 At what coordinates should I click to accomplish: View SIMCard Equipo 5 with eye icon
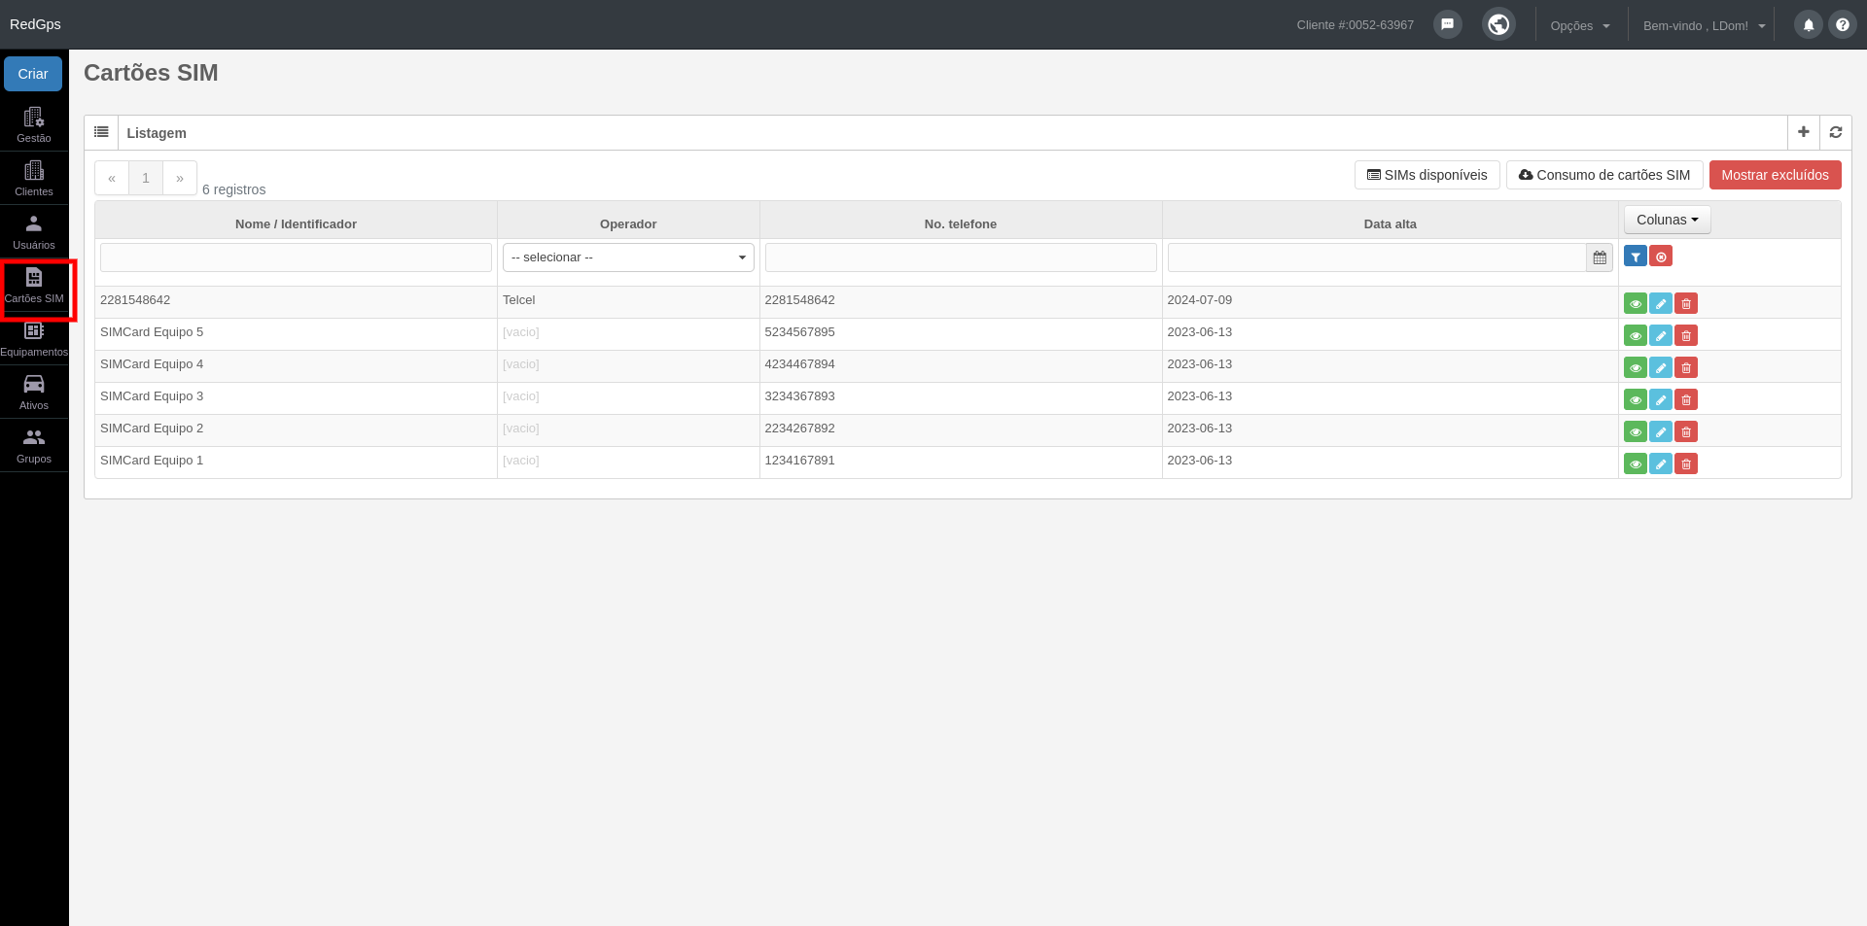point(1636,335)
